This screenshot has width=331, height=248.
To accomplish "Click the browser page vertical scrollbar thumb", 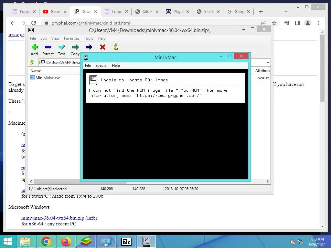I will [322, 68].
